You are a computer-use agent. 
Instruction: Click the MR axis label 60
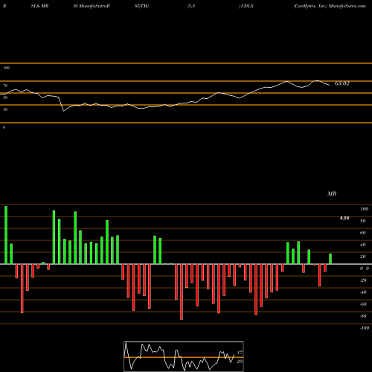point(362,233)
